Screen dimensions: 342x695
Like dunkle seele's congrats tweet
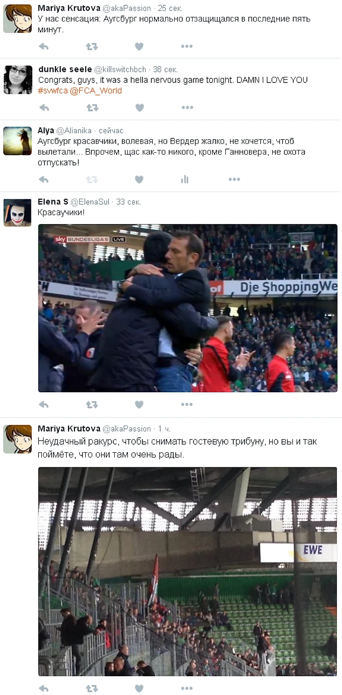tap(139, 108)
